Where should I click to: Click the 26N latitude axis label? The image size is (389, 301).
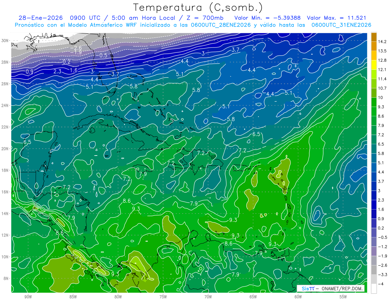coord(6,84)
